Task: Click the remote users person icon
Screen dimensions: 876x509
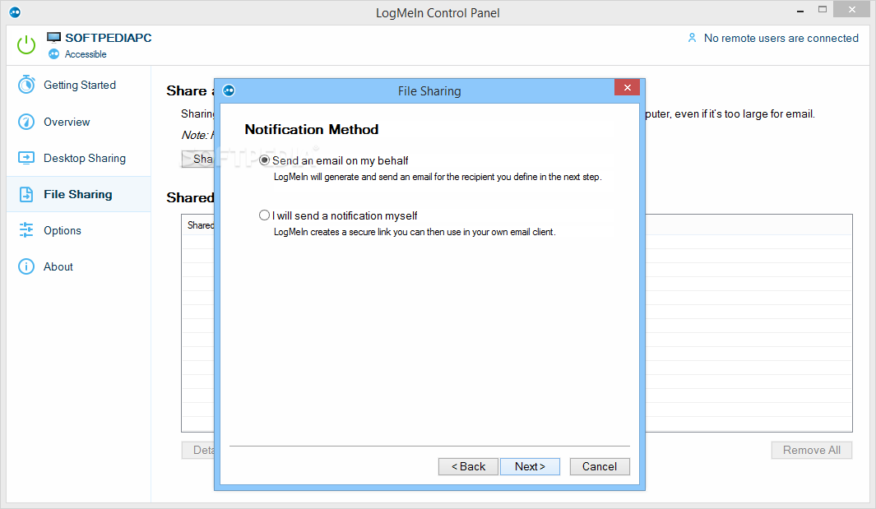Action: [x=693, y=38]
